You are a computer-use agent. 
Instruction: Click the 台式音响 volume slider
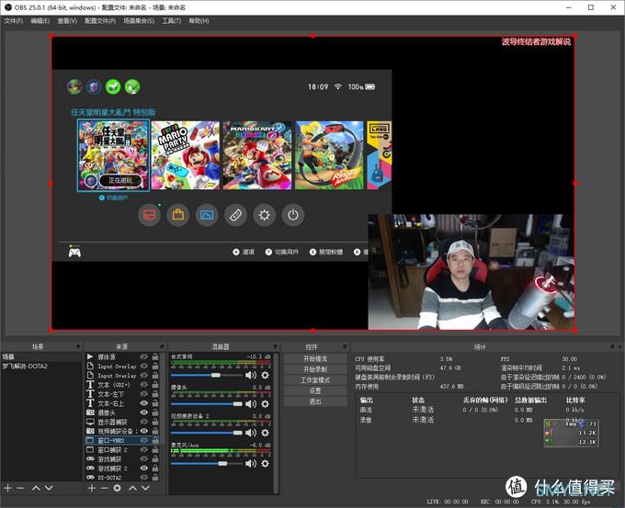click(207, 376)
